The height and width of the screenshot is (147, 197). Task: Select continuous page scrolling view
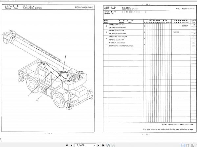[187, 145]
